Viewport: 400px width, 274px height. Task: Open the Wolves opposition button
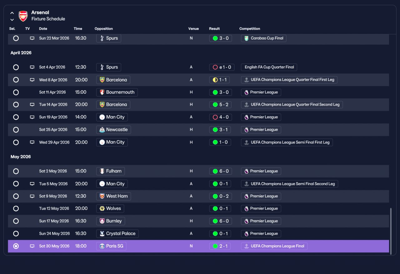click(x=110, y=208)
